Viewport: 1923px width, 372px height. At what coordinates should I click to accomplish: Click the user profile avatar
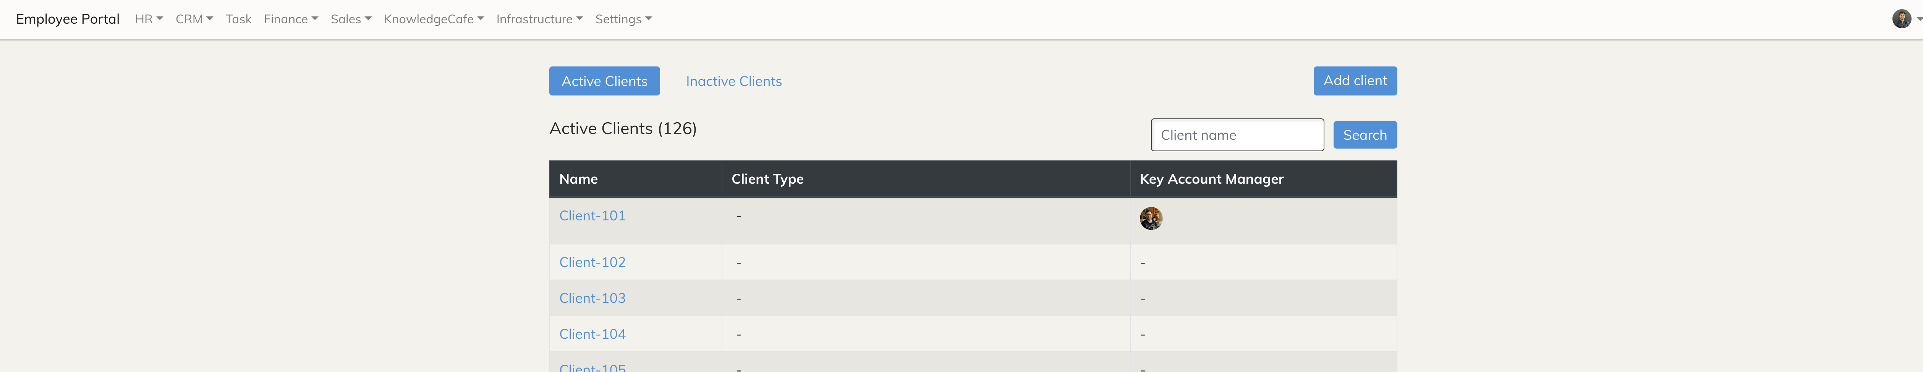[x=1901, y=19]
